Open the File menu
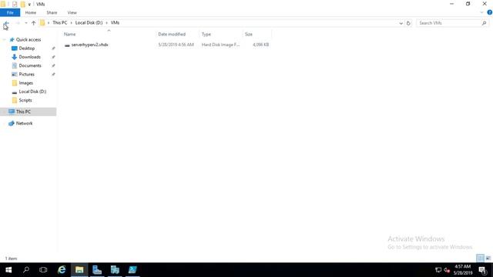 10,12
